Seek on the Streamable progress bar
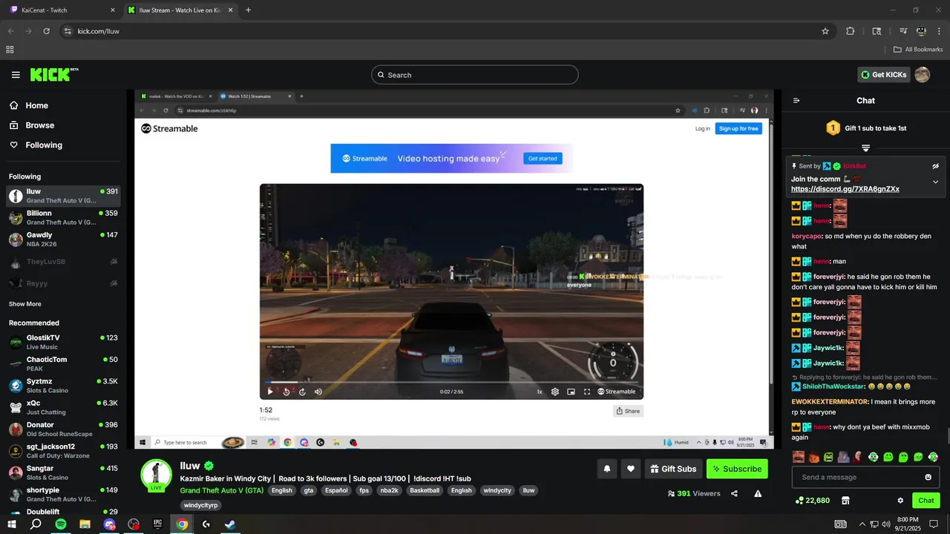The height and width of the screenshot is (534, 950). [451, 382]
